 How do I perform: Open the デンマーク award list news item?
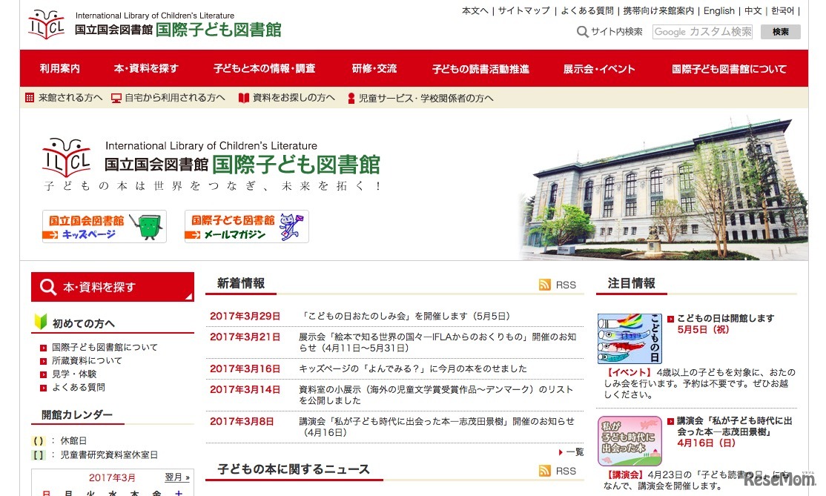(x=436, y=395)
